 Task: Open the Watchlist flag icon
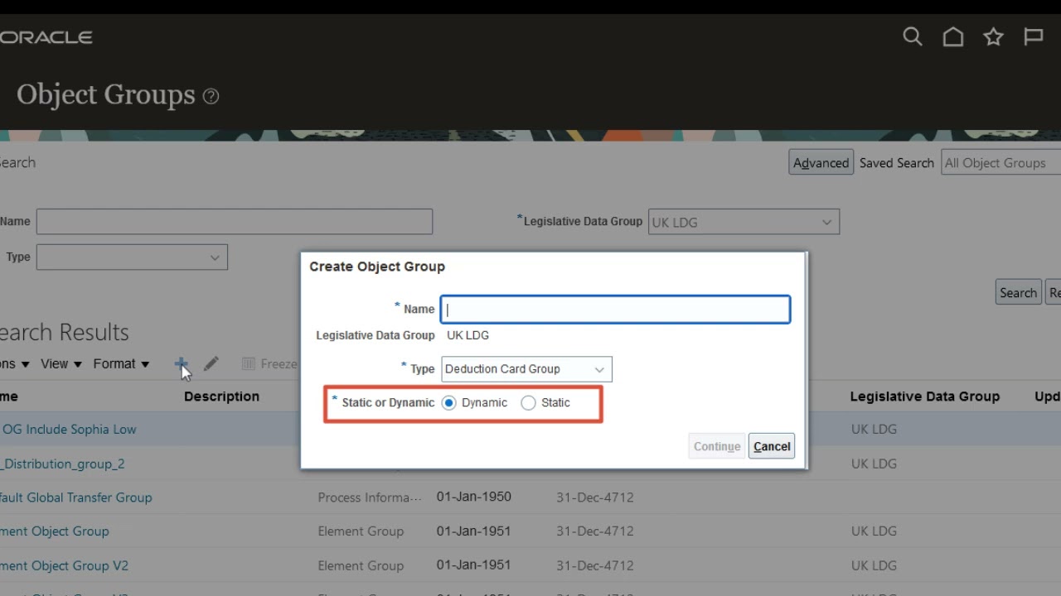coord(1034,36)
